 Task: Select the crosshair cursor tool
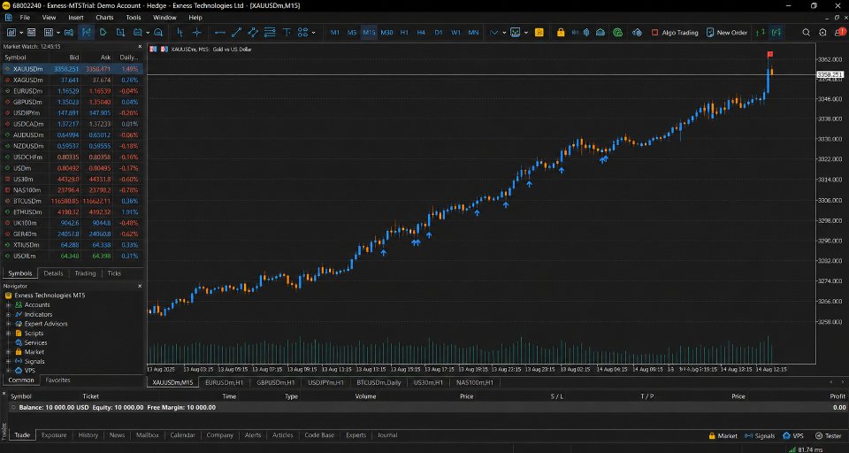point(197,33)
